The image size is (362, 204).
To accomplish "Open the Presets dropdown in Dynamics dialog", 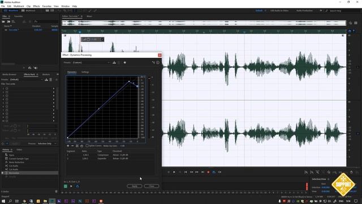I will coord(91,62).
